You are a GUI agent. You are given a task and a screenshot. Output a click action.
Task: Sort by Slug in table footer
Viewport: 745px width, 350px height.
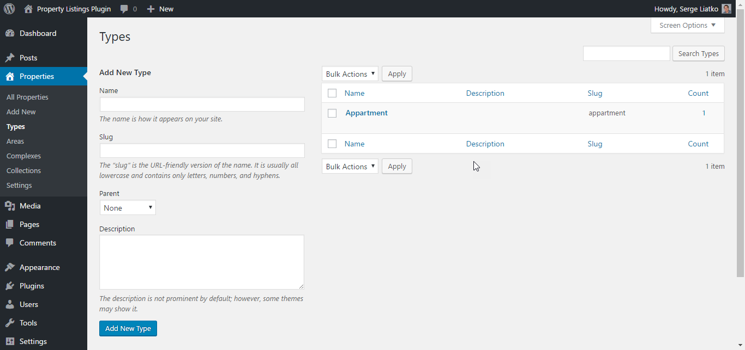point(595,144)
